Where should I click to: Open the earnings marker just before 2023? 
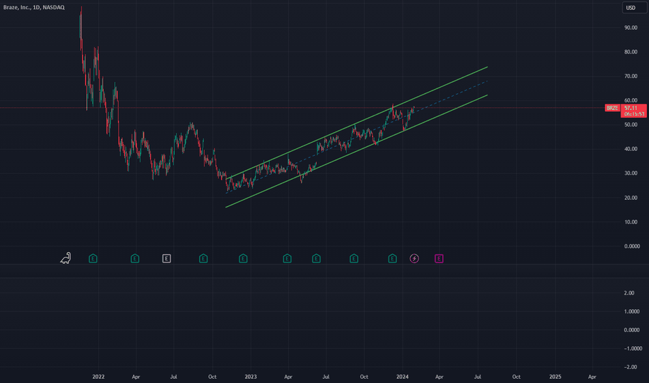243,258
